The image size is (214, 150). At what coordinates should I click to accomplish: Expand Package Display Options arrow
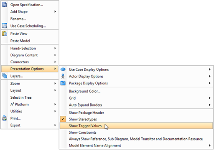[x=210, y=83]
